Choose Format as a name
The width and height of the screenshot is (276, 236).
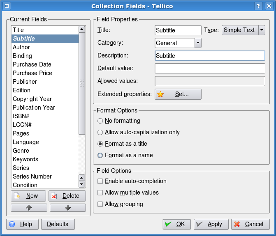(100, 155)
